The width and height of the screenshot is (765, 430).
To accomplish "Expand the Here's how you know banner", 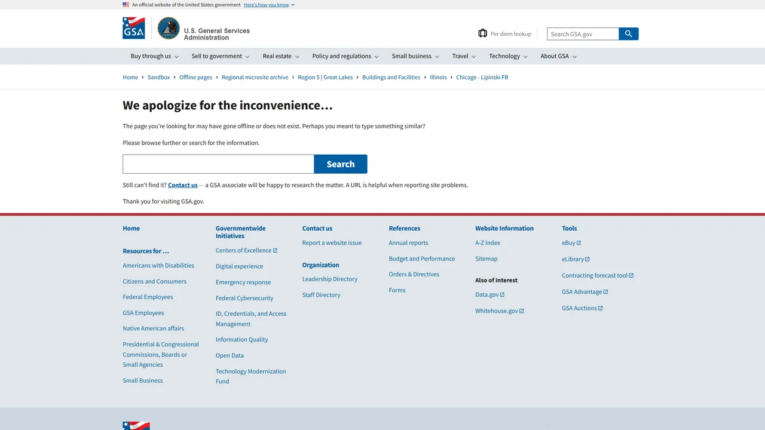I will point(269,5).
